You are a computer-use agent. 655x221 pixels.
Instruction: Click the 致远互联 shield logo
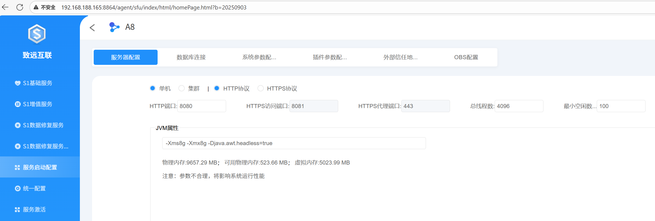tap(37, 34)
